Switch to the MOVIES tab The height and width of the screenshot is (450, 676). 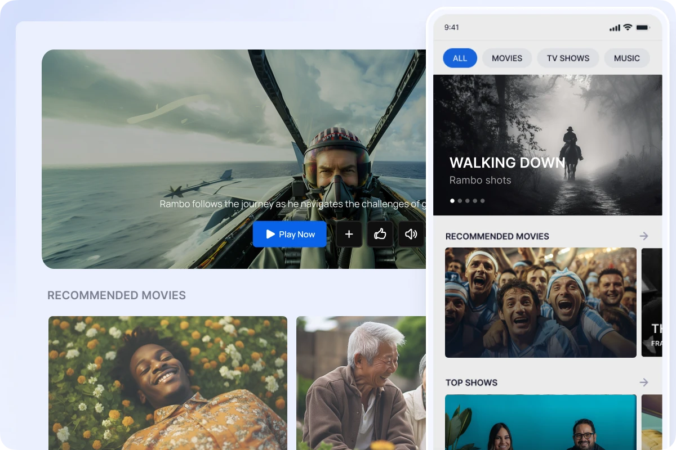507,58
